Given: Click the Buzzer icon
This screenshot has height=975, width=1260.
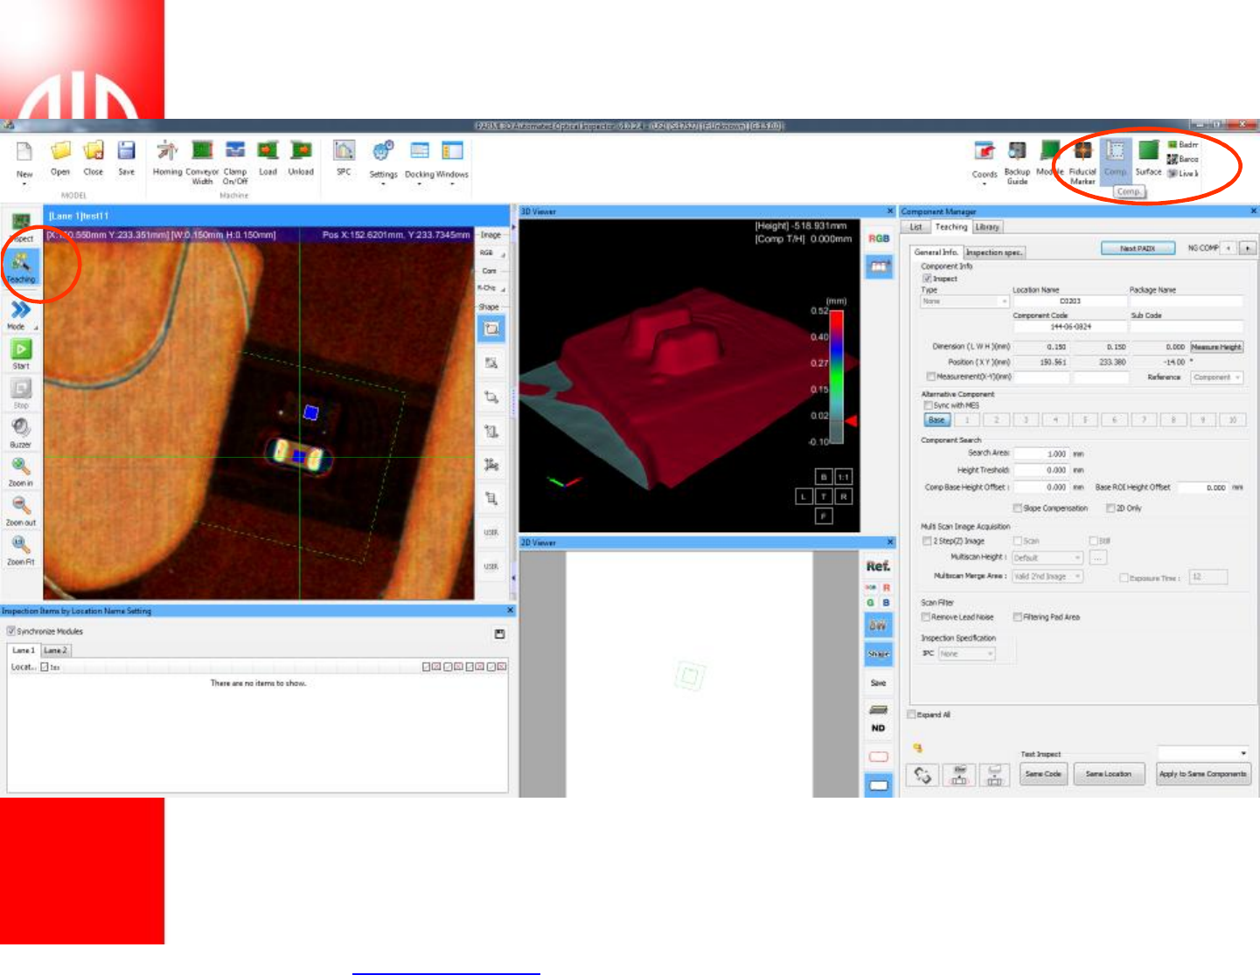Looking at the screenshot, I should [x=21, y=427].
